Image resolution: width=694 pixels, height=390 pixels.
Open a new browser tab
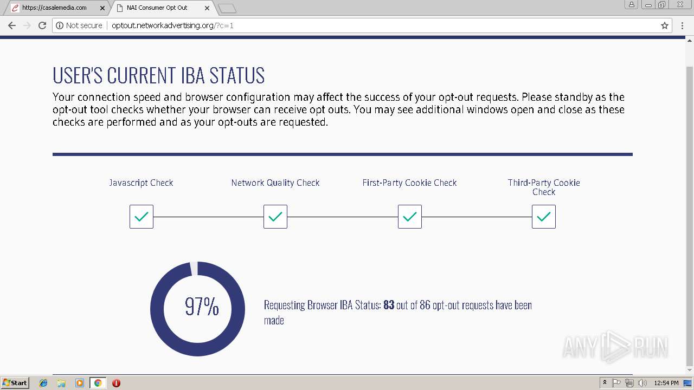(x=227, y=8)
